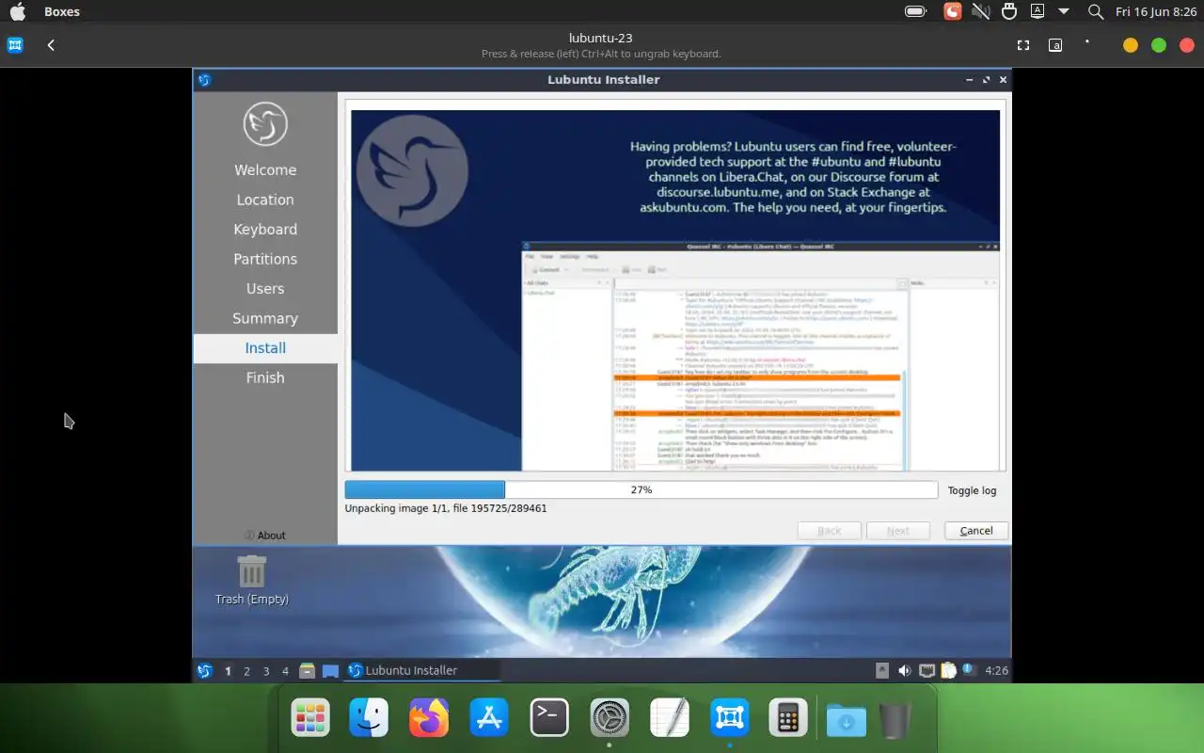Open the Boxes menu in the top bar
The image size is (1204, 753).
point(62,11)
